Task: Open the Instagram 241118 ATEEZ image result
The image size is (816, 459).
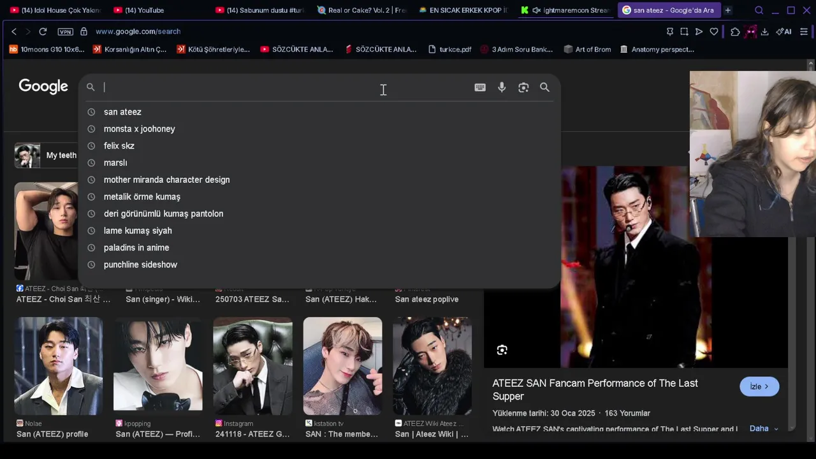Action: point(253,366)
